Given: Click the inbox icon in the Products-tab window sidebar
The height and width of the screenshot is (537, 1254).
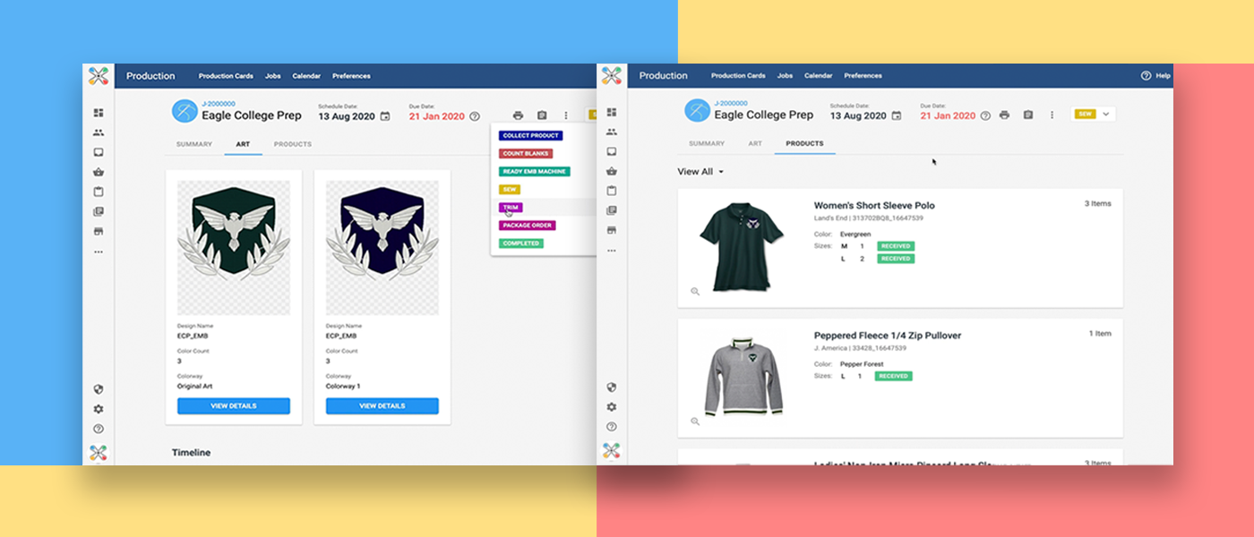Looking at the screenshot, I should click(x=612, y=151).
